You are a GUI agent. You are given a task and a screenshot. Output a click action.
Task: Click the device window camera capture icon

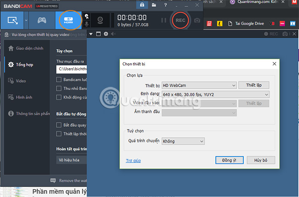285,34
